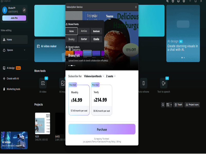Select the Acme brand font option
This screenshot has width=206, height=154.
(x=71, y=31)
